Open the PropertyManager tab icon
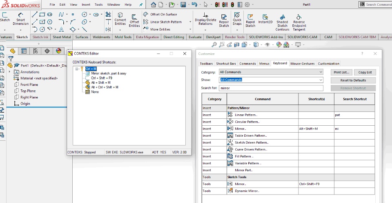This screenshot has width=392, height=203. (x=24, y=51)
